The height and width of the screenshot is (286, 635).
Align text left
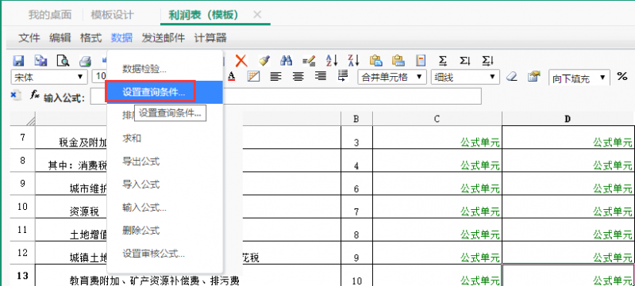(276, 76)
